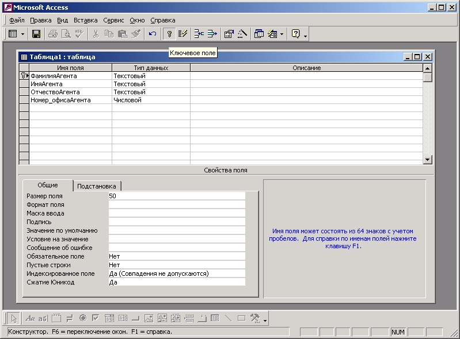This screenshot has height=339, width=460.
Task: Open the Вид menu
Action: click(x=63, y=20)
